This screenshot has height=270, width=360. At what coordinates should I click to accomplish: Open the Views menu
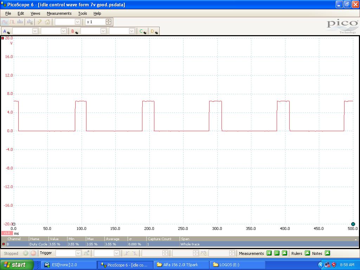36,14
